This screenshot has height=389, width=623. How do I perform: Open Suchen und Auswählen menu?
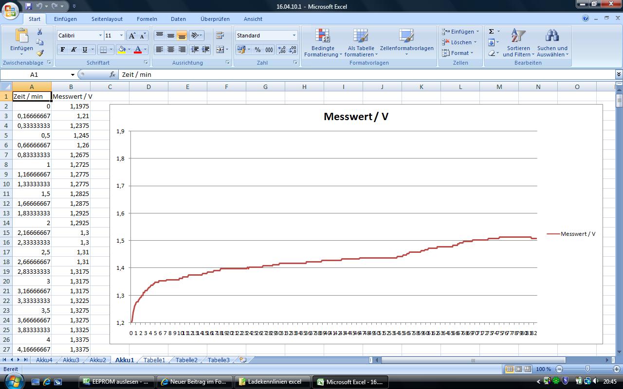pyautogui.click(x=552, y=43)
